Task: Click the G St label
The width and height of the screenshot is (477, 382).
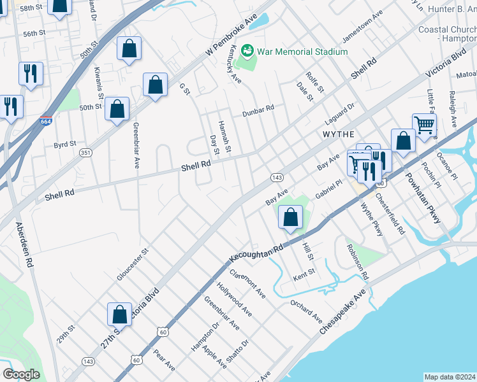Action: tap(185, 89)
